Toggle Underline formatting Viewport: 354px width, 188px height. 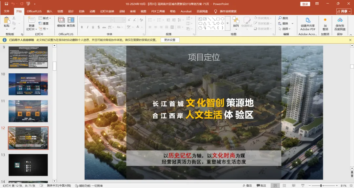[x=93, y=27]
